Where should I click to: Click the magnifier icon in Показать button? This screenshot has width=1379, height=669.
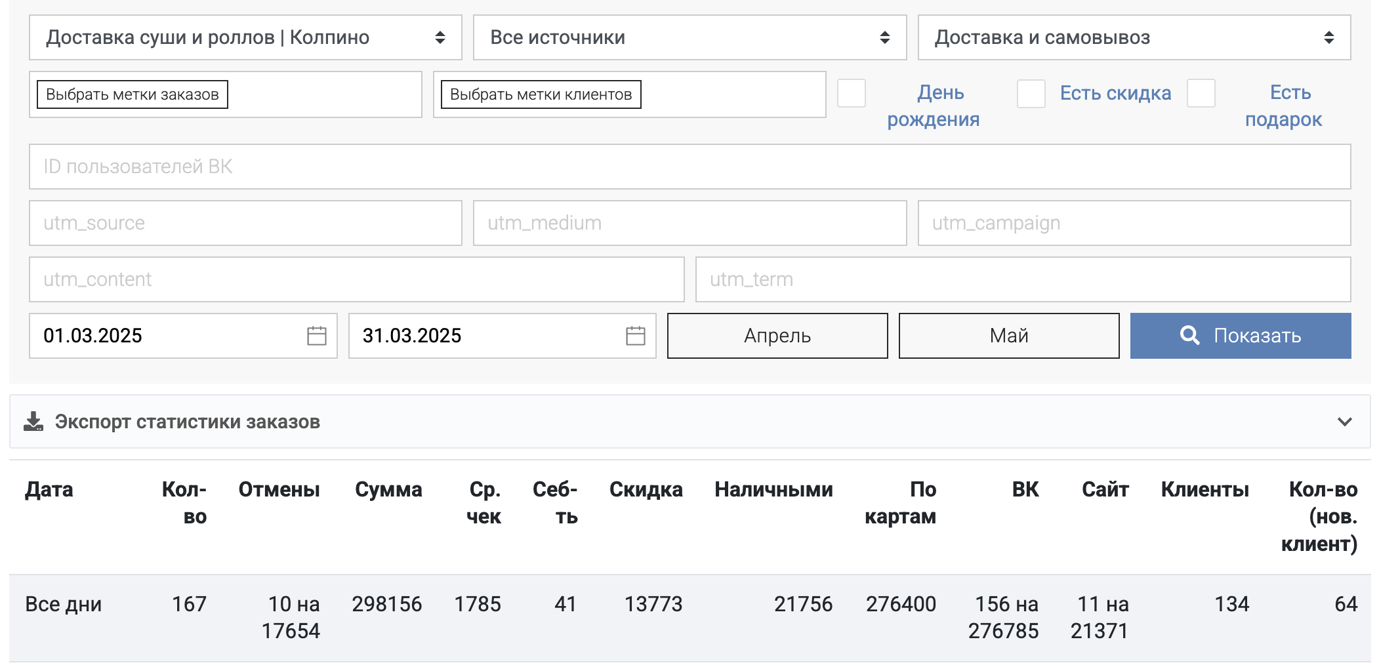[x=1189, y=335]
